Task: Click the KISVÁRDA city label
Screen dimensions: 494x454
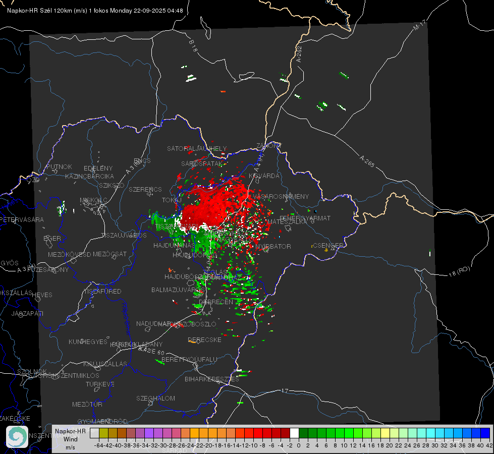Action: coord(264,176)
